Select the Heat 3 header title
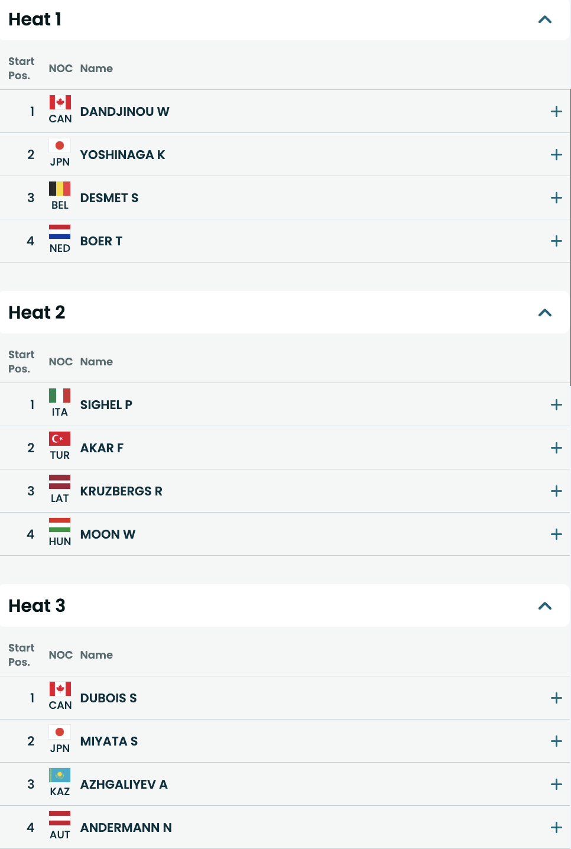This screenshot has height=849, width=571. point(37,605)
